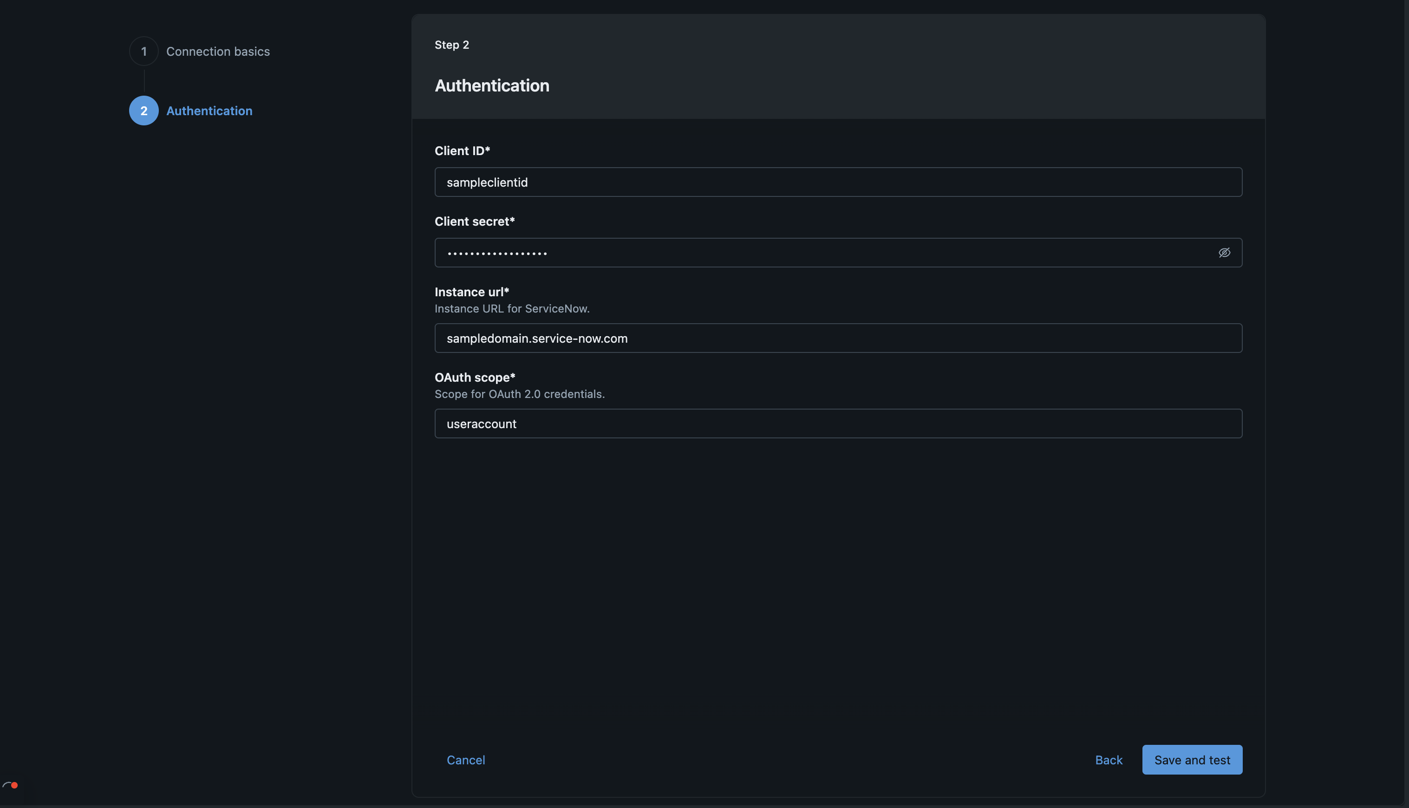The width and height of the screenshot is (1409, 808).
Task: Click the 'Instance url*' label
Action: (472, 292)
